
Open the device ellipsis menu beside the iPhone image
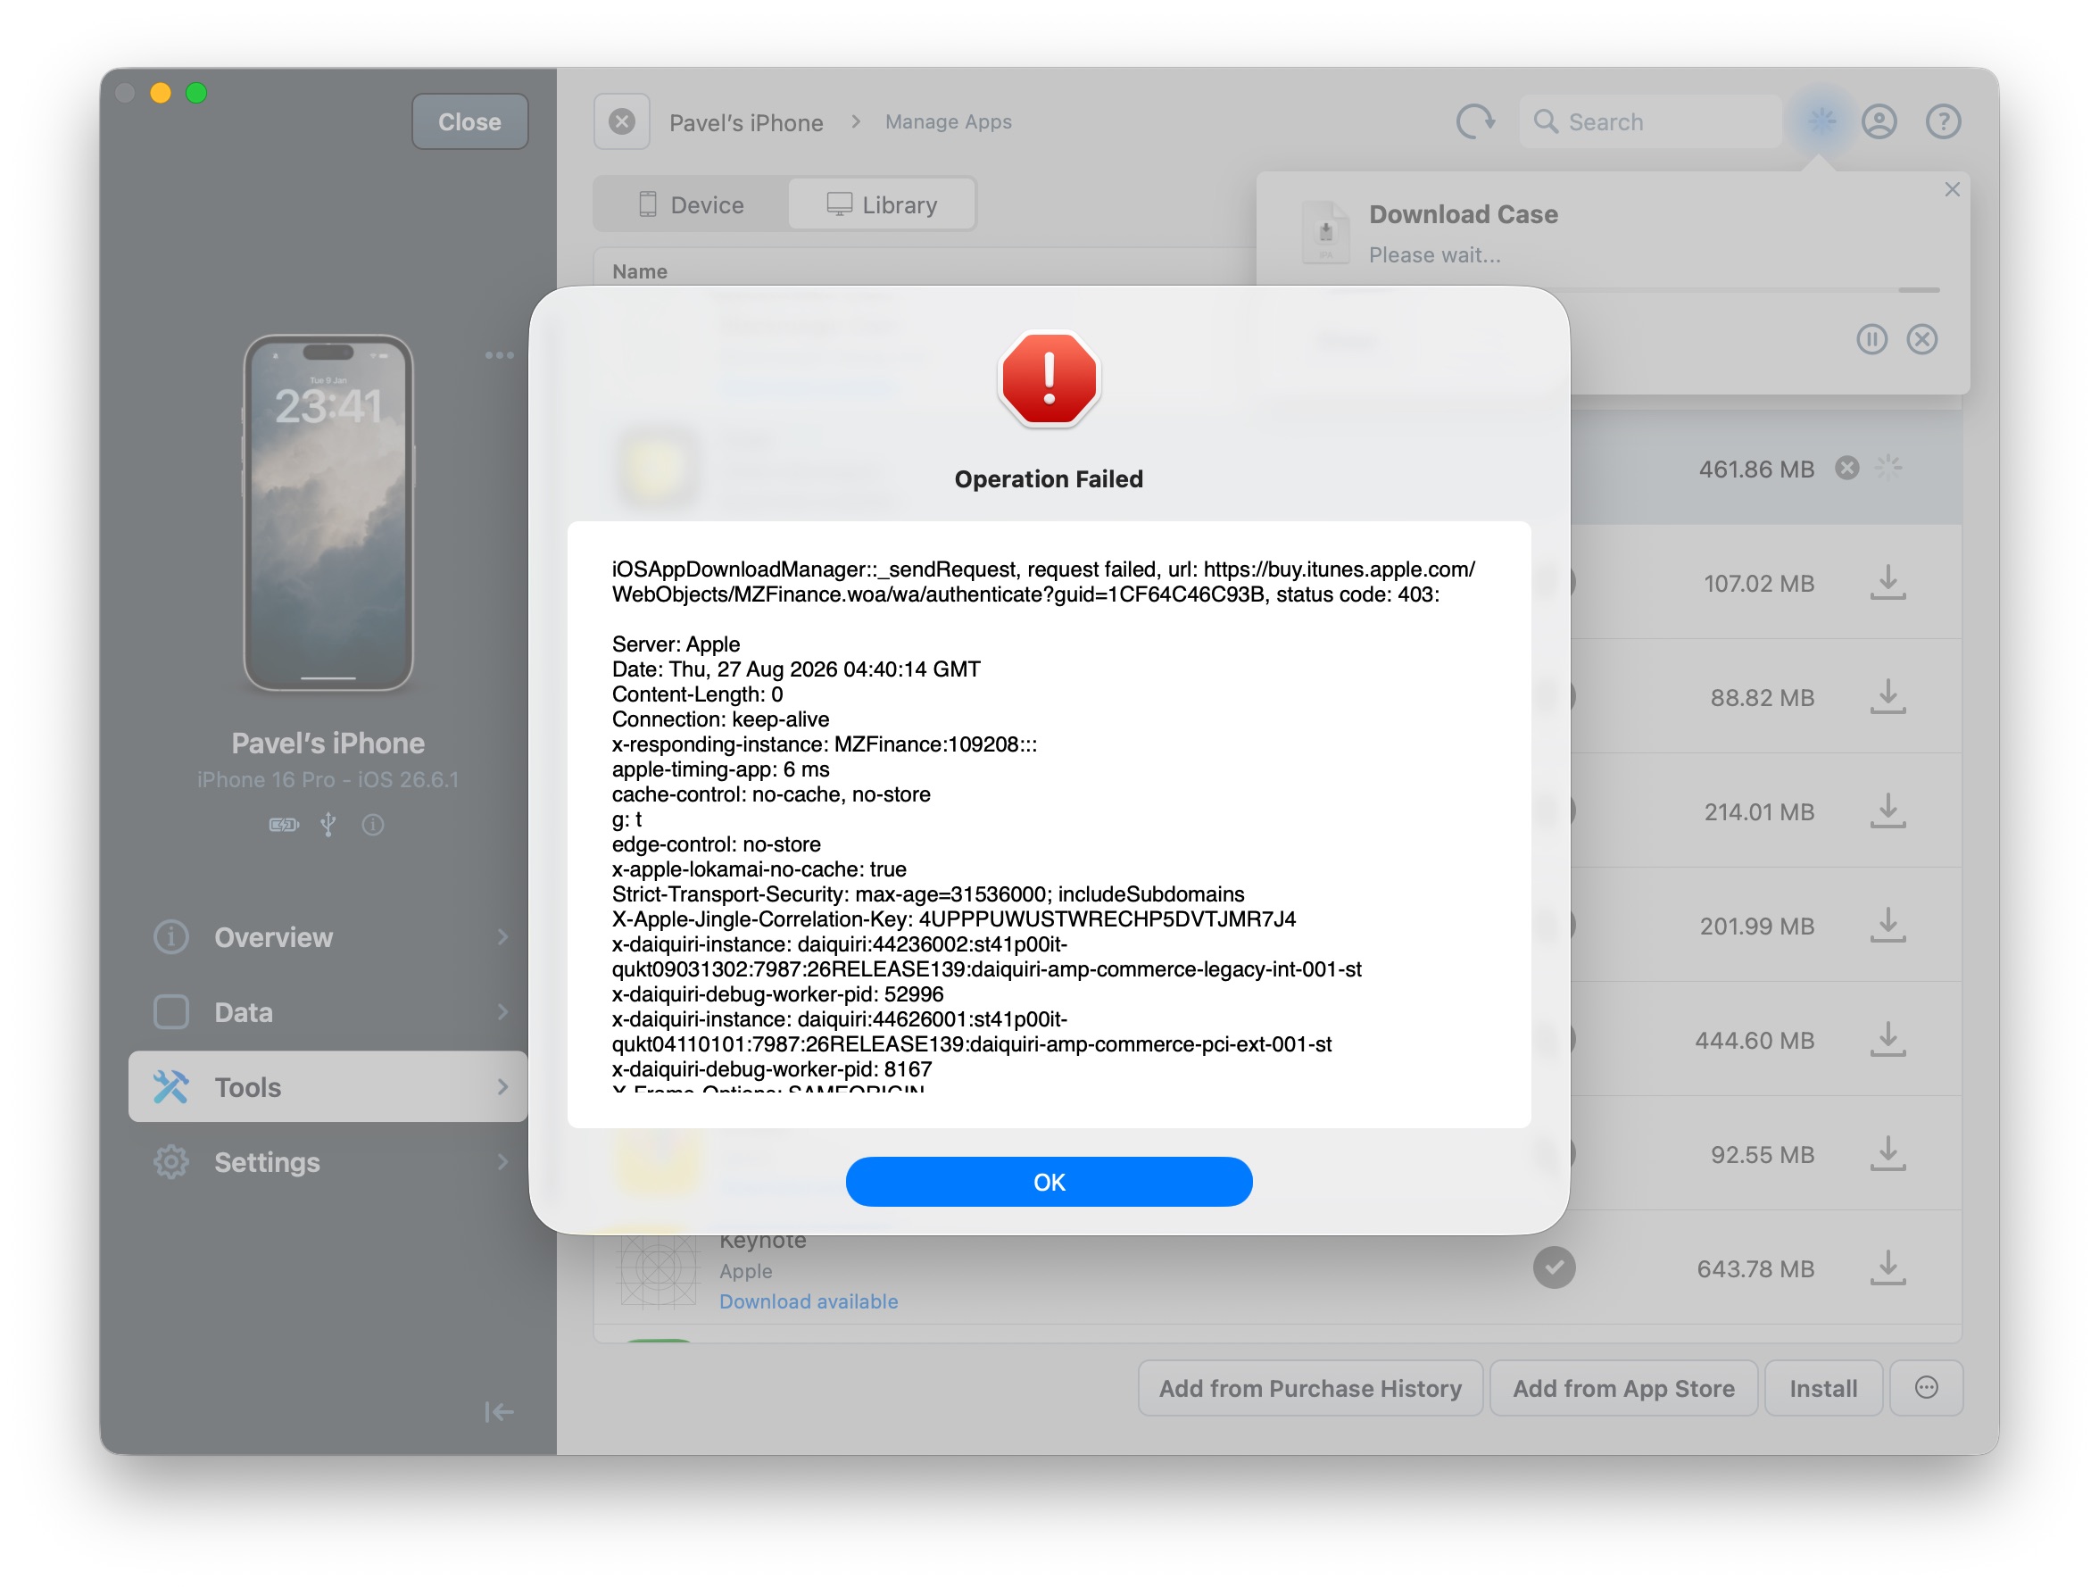(x=499, y=355)
